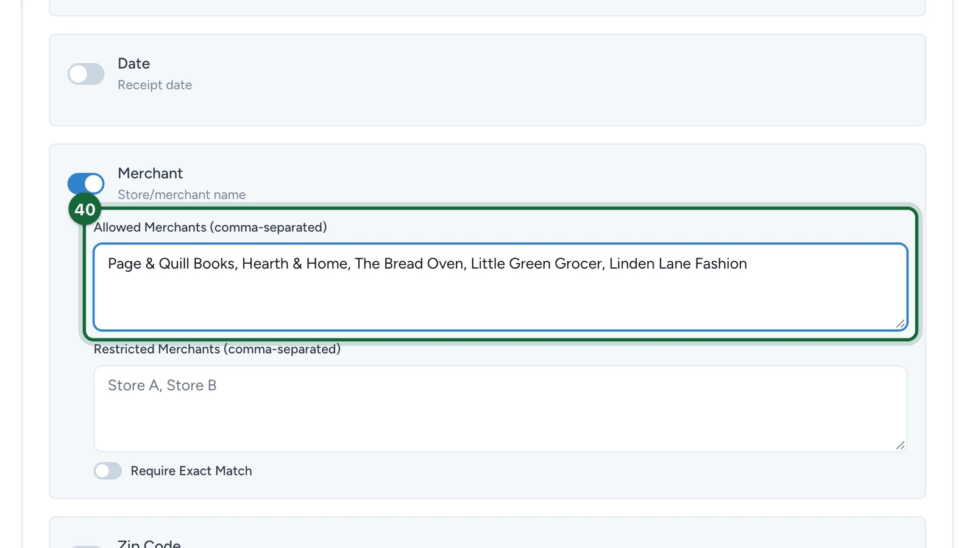Place cursor on The Bread Oven entry

tap(409, 264)
